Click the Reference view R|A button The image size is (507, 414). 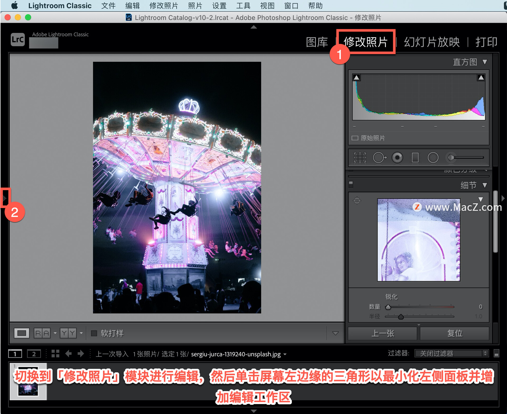click(x=42, y=333)
